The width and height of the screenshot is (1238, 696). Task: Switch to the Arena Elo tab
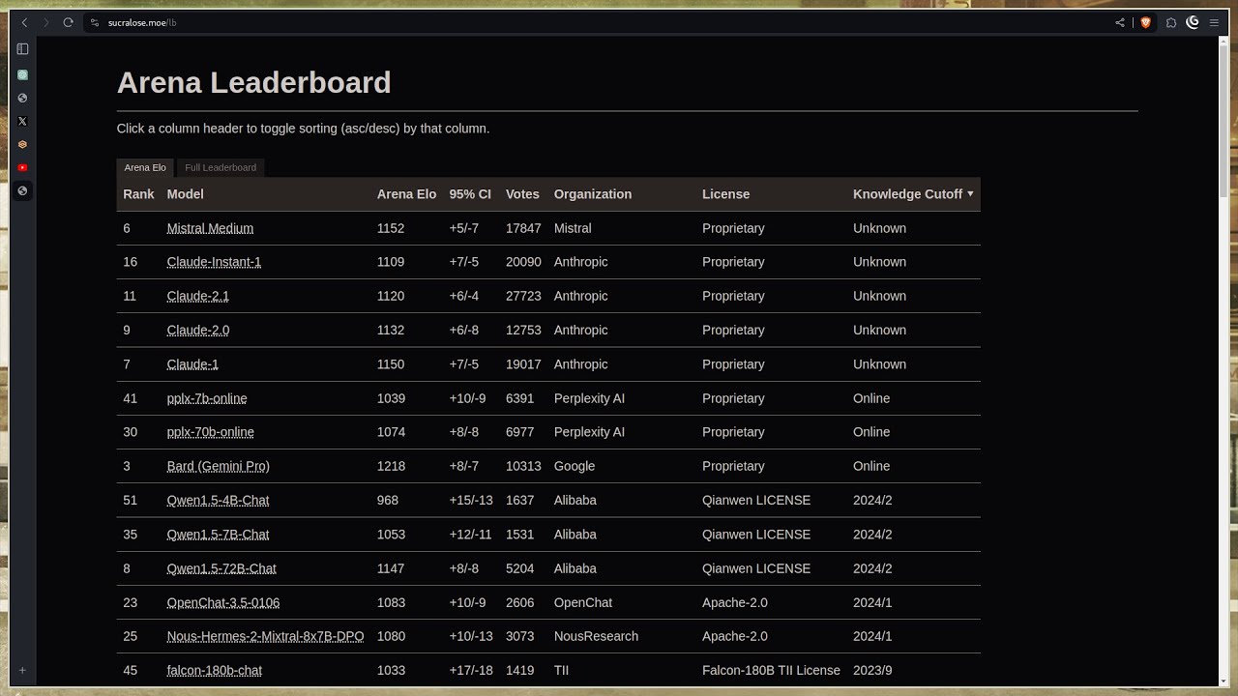coord(145,167)
